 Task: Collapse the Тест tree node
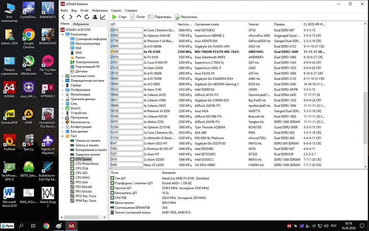[62, 136]
